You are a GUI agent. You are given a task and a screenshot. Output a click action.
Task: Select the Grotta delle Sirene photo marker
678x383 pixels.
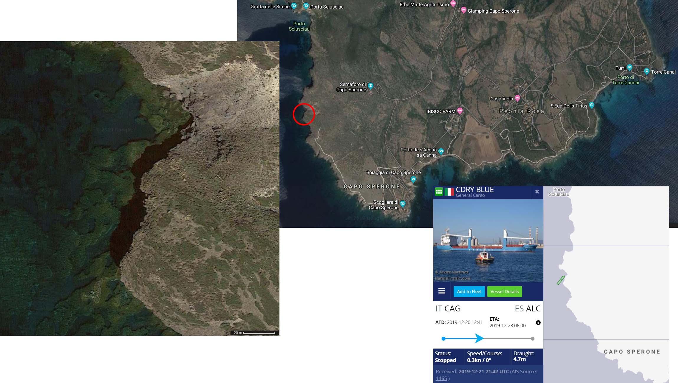pos(294,6)
